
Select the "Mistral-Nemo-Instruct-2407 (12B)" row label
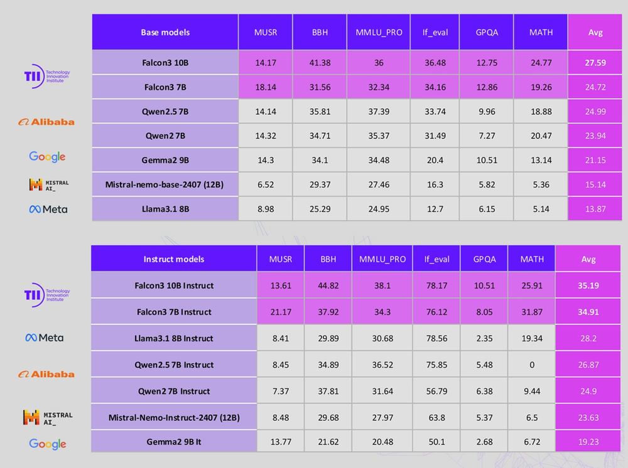[x=174, y=418]
